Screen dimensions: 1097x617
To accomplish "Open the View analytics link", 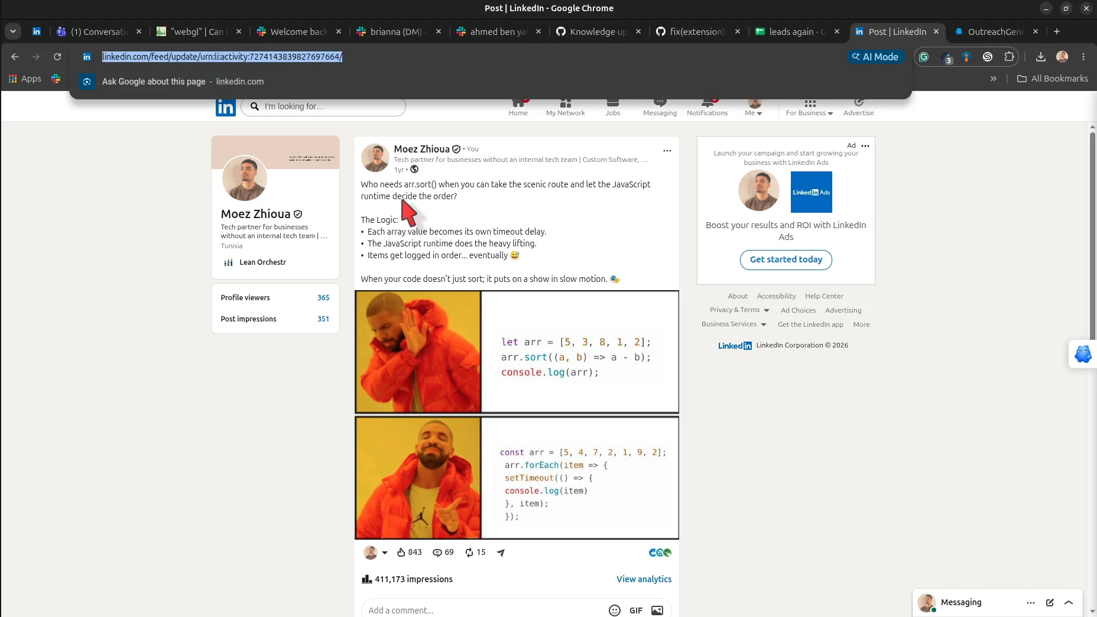I will point(644,579).
